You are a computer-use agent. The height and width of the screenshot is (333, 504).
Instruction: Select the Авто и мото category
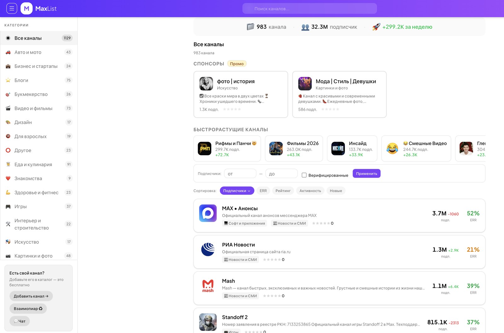[x=39, y=52]
